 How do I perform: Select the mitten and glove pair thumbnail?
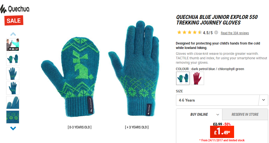click(x=13, y=59)
